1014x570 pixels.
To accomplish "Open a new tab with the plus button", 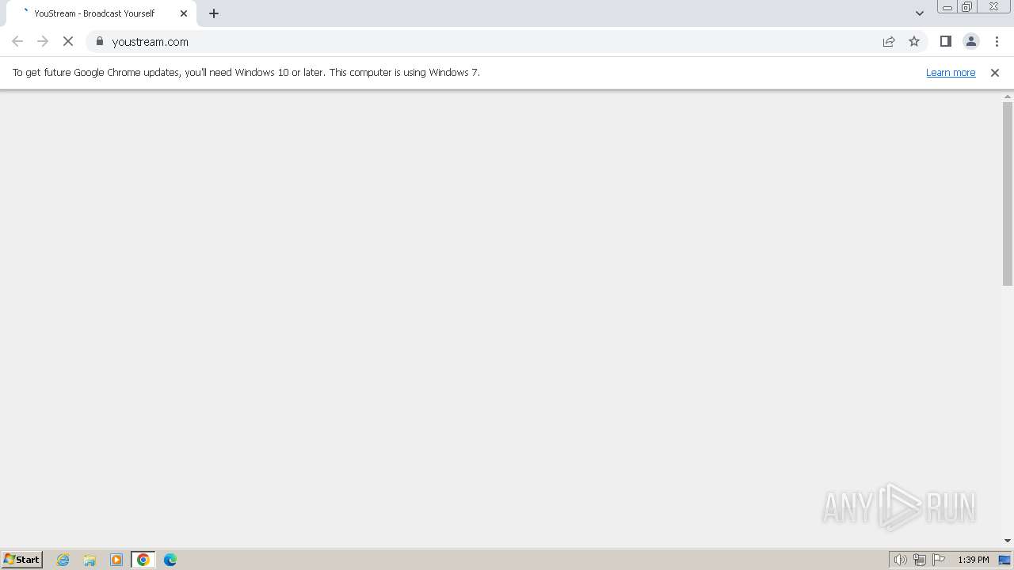I will tap(214, 13).
